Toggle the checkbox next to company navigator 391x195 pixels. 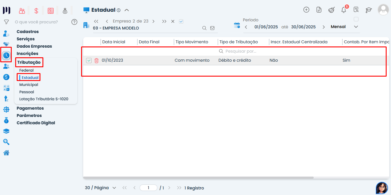181,21
